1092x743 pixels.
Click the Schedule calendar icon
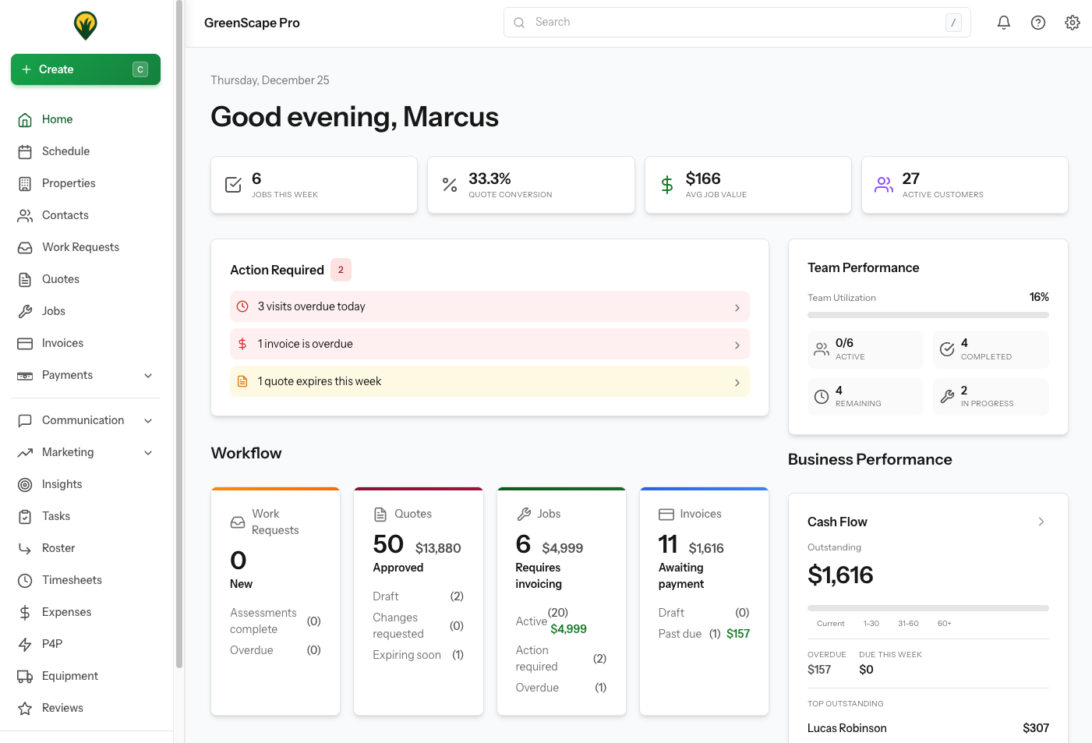click(25, 151)
